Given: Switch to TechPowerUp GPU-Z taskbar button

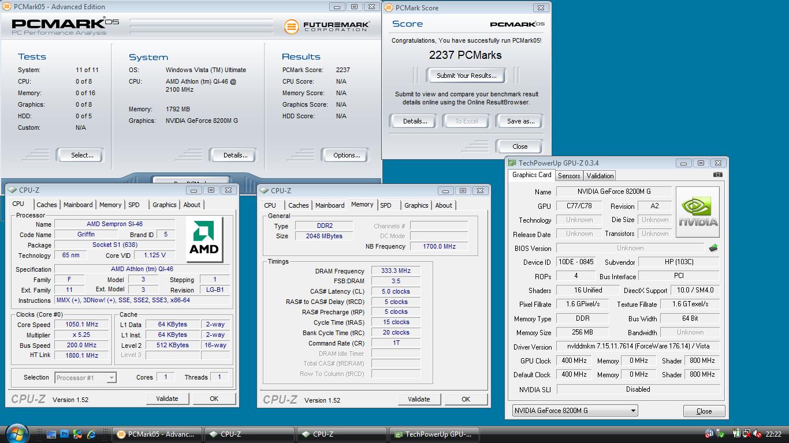Looking at the screenshot, I should coord(436,434).
